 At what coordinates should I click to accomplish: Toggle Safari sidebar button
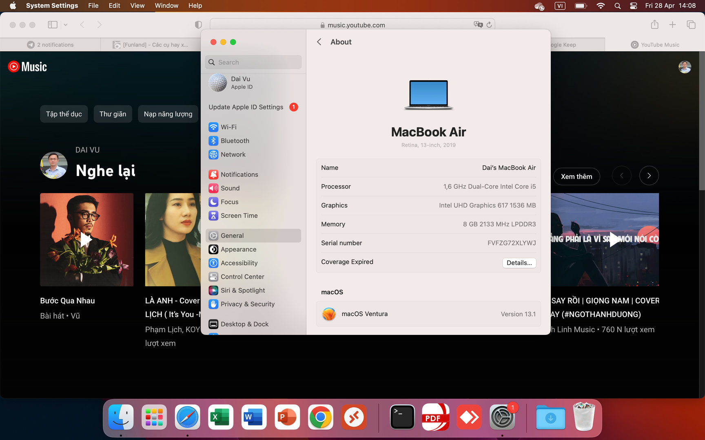tap(53, 25)
